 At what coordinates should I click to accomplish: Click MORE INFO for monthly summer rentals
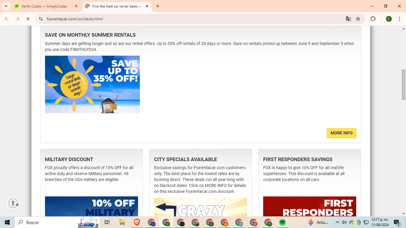pyautogui.click(x=341, y=133)
